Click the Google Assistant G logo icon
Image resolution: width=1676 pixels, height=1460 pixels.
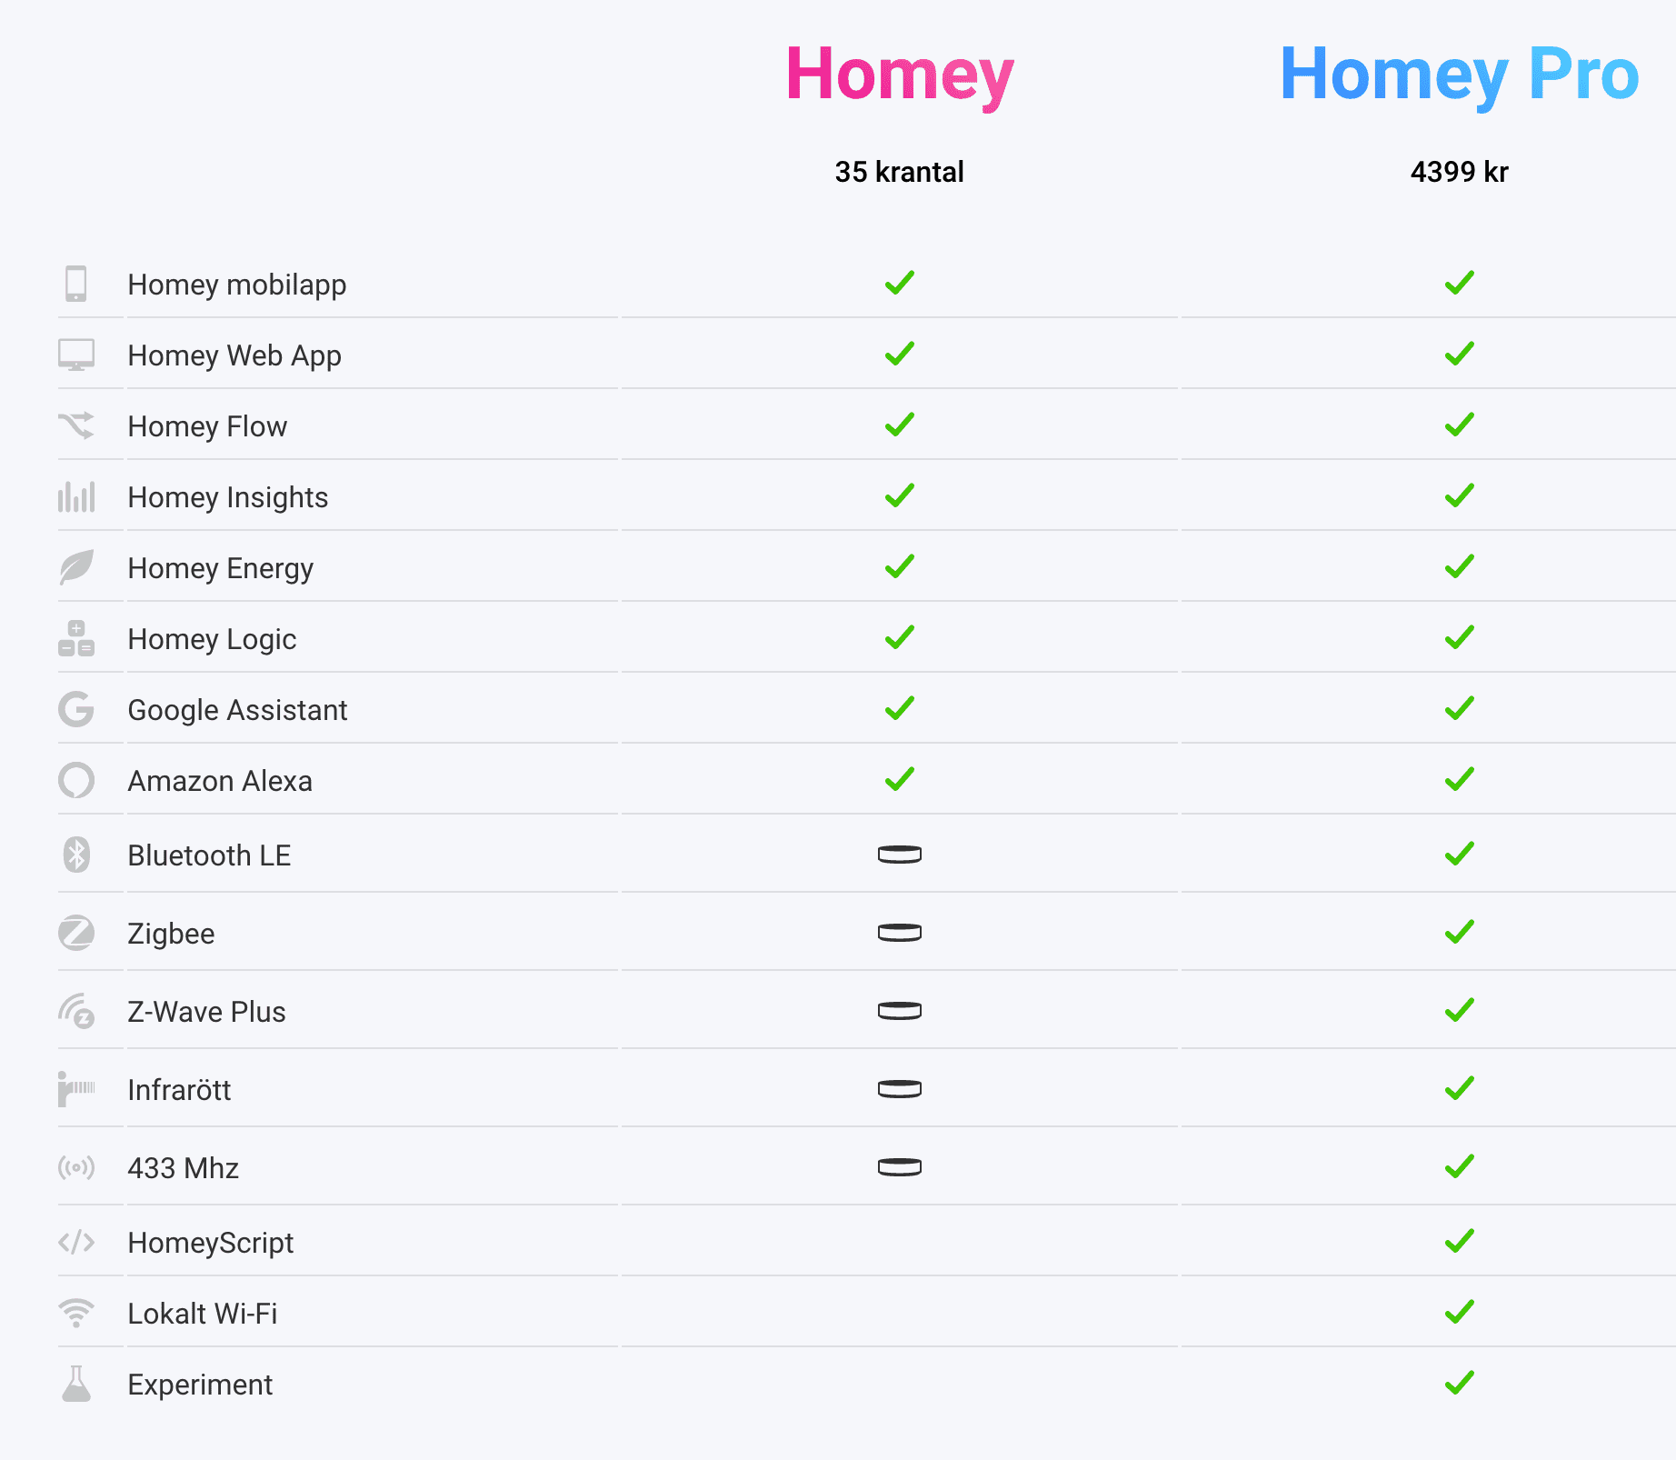click(x=76, y=709)
